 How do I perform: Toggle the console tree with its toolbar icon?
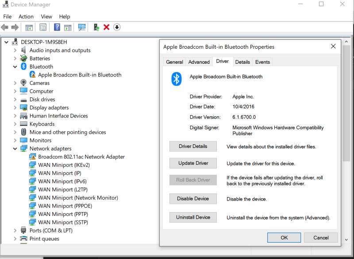(29, 27)
